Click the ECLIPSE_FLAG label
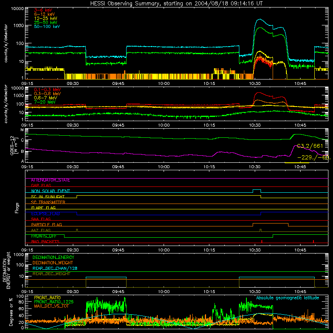This screenshot has width=333, height=333. tap(45, 214)
